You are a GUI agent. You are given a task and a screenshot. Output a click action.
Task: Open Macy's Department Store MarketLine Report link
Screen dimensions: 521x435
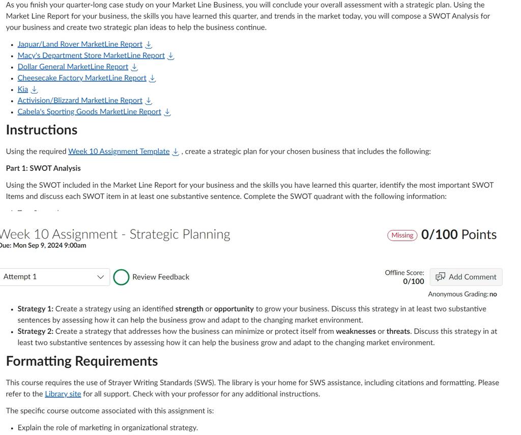point(91,55)
